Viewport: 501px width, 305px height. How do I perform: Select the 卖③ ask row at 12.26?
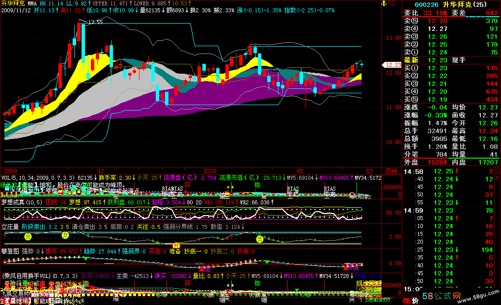[451, 37]
